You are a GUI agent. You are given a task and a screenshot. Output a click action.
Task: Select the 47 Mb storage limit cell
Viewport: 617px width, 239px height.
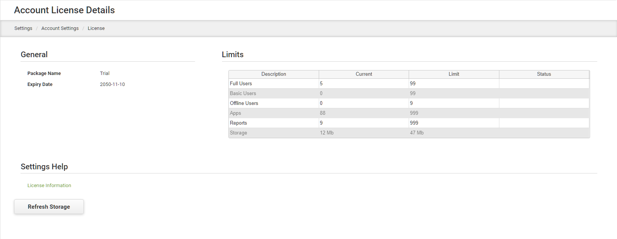(x=417, y=133)
